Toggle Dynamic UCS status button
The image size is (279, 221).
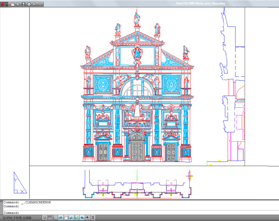tap(77, 218)
